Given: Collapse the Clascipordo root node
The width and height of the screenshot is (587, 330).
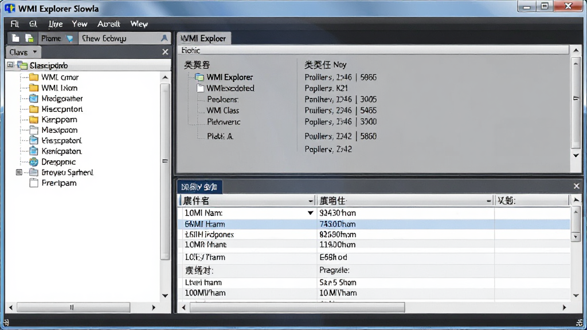Looking at the screenshot, I should tap(10, 65).
